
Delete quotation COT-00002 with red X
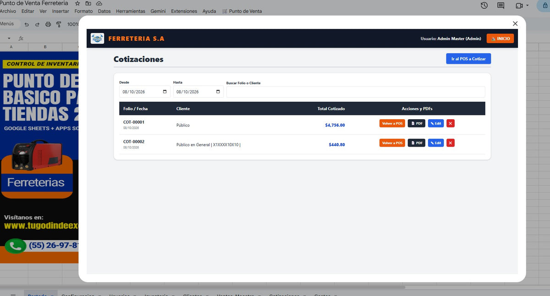pyautogui.click(x=451, y=143)
